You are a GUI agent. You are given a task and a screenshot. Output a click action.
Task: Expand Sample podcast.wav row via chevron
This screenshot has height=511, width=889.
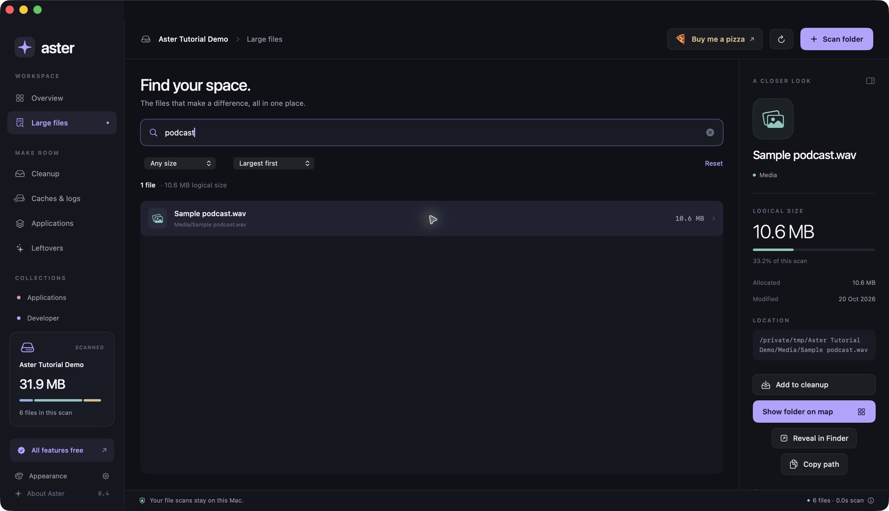[x=713, y=218]
